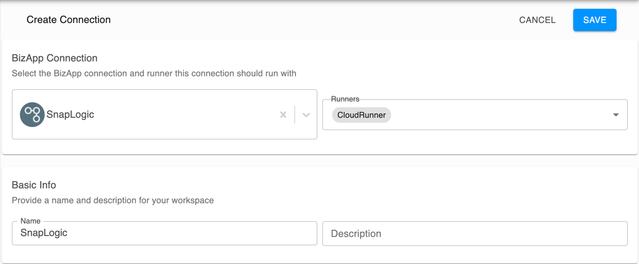Click the SAVE button
Screen dimensions: 639x264
point(594,20)
